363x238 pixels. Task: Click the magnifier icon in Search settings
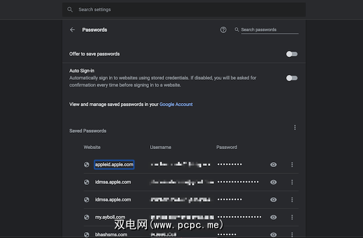70,10
